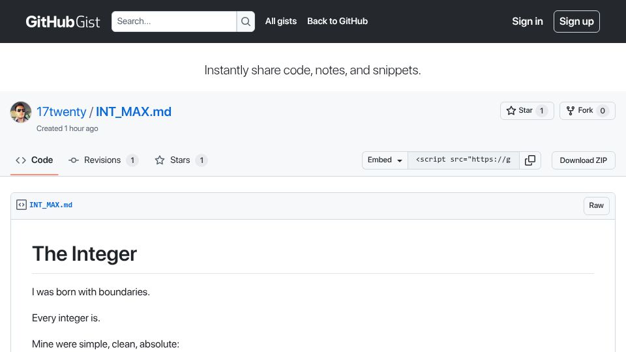Switch to the Stars tab

181,160
